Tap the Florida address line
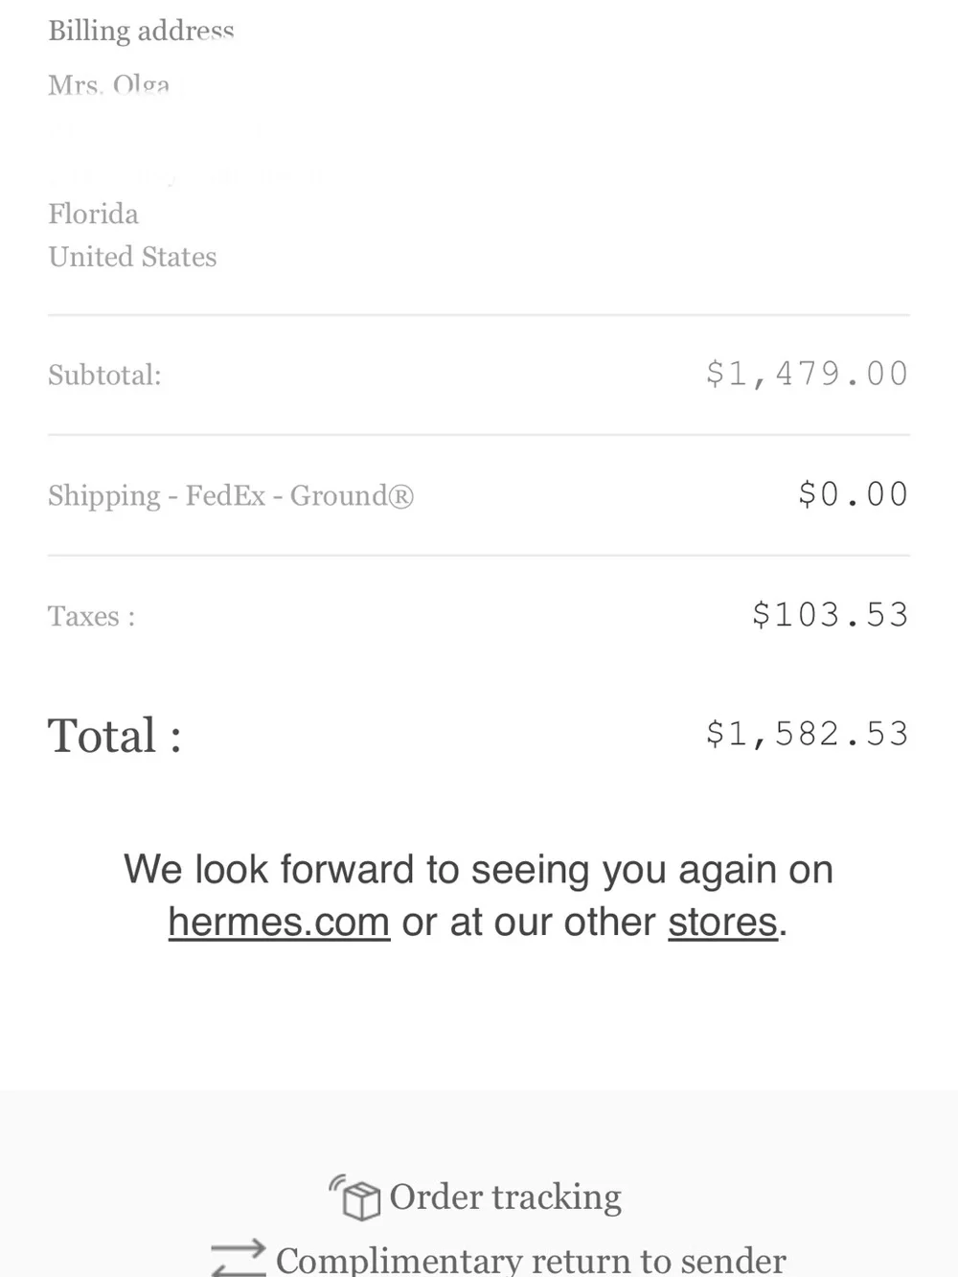Screen dimensions: 958x1277 [x=94, y=214]
